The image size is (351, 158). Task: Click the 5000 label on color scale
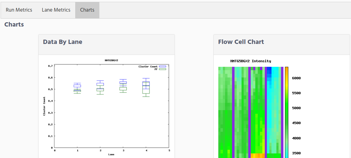click(296, 108)
